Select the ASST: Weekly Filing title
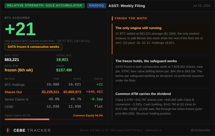215x136 pixels. [127, 6]
